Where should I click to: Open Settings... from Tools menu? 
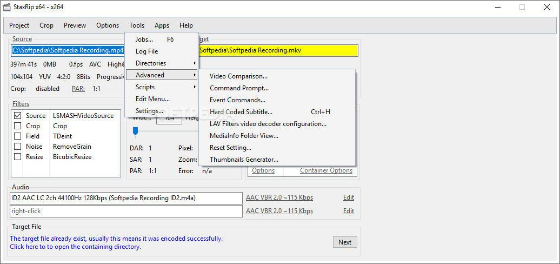tap(162, 111)
